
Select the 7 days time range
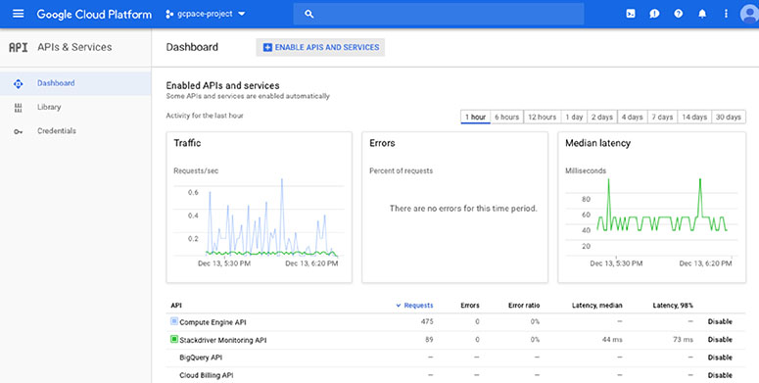click(662, 118)
